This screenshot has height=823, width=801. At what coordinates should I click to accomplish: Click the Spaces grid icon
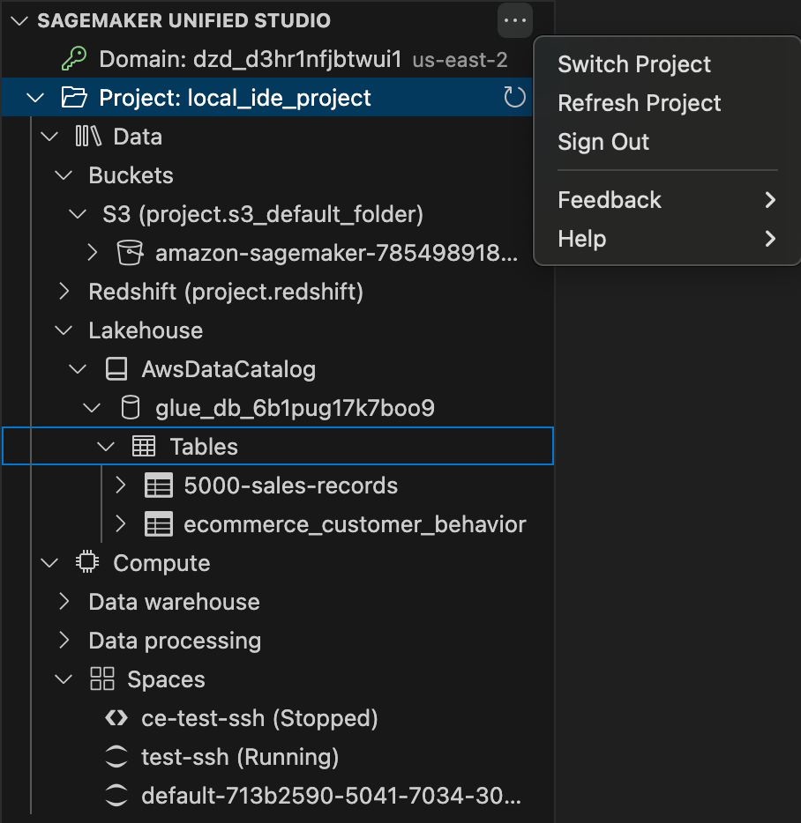pyautogui.click(x=102, y=678)
